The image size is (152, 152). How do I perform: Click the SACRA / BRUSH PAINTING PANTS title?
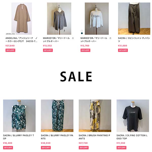click(94, 137)
